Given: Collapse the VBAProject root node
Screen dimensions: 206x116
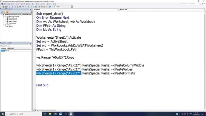Looking at the screenshot, I should click(x=2, y=15).
